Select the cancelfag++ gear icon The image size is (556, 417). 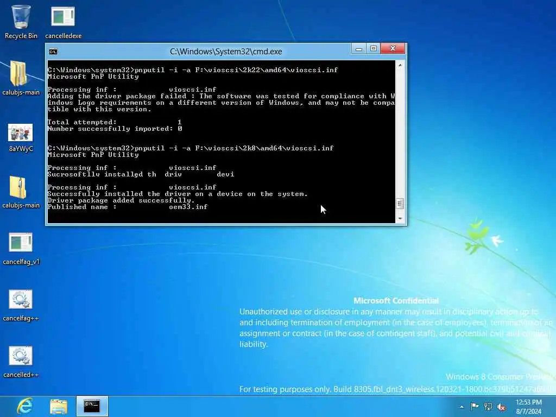click(21, 305)
